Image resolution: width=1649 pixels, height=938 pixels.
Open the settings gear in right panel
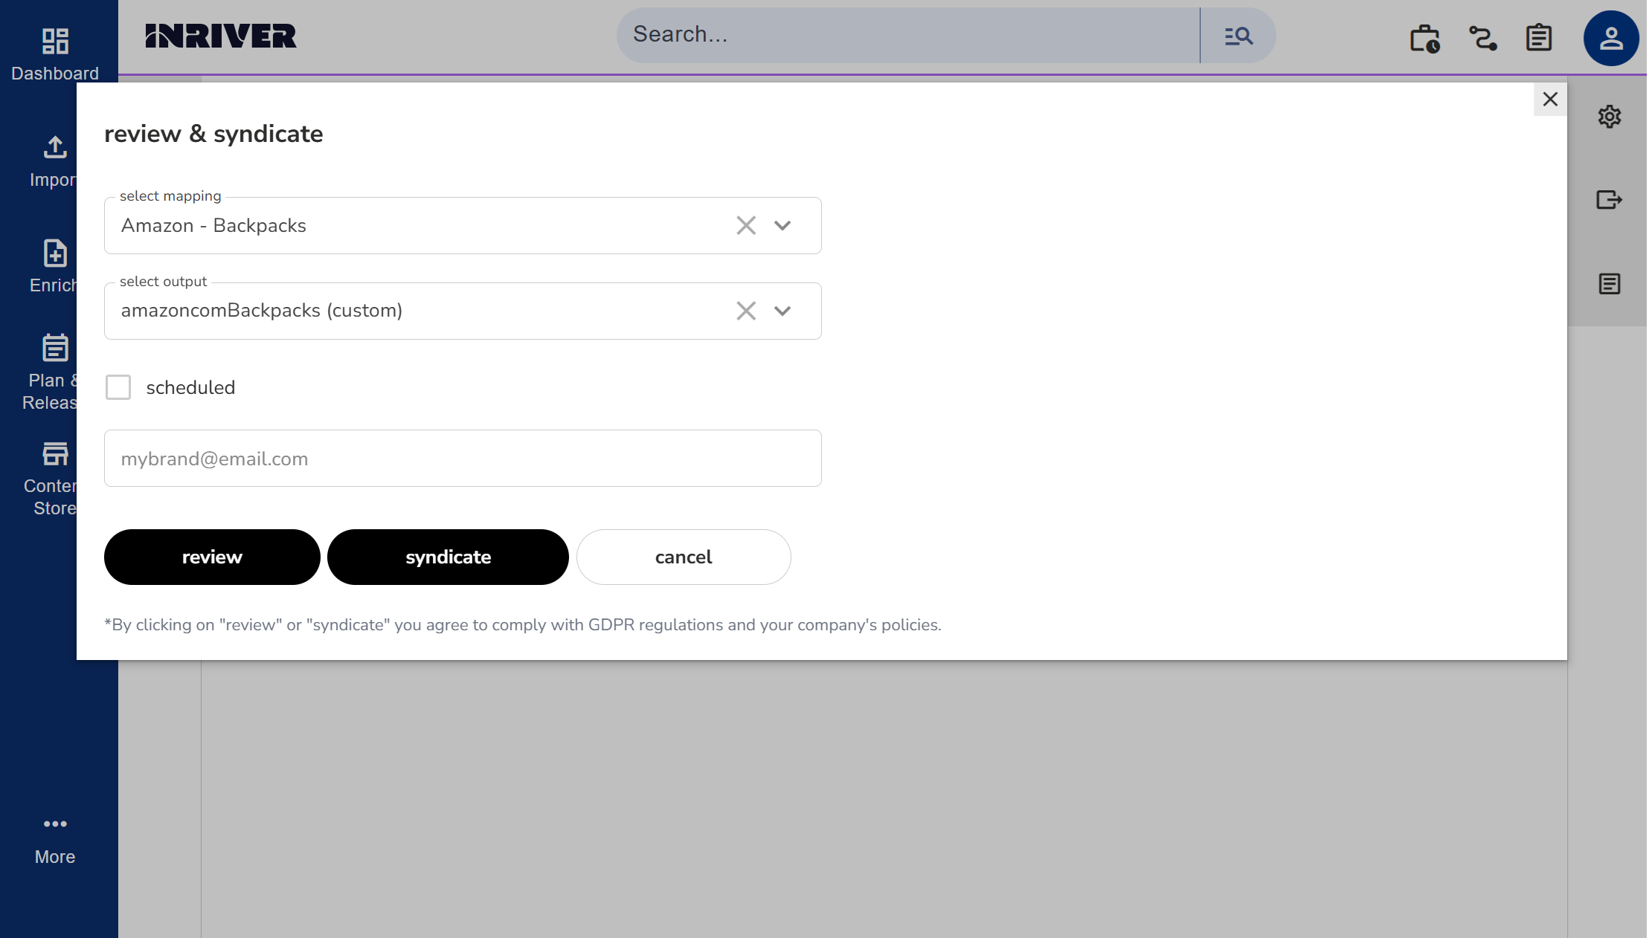[1610, 117]
